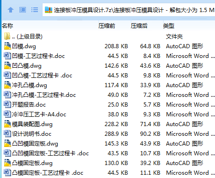Click the 25.0 KB size of 开题报告.doc
This screenshot has height=178, width=215.
[x=118, y=105]
